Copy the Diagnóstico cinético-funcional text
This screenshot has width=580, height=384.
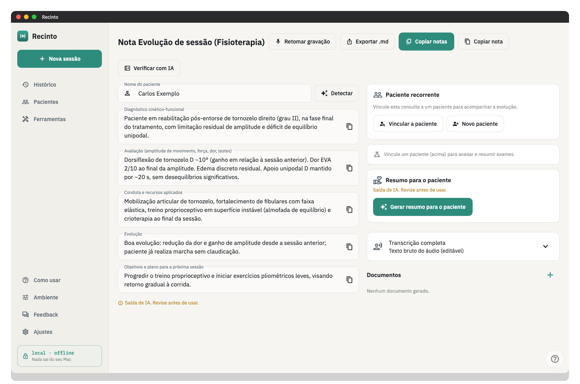click(349, 127)
